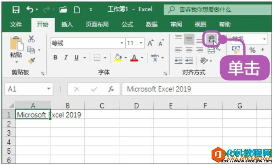Expand the 粘贴 options arrow
The height and width of the screenshot is (165, 273).
17,62
